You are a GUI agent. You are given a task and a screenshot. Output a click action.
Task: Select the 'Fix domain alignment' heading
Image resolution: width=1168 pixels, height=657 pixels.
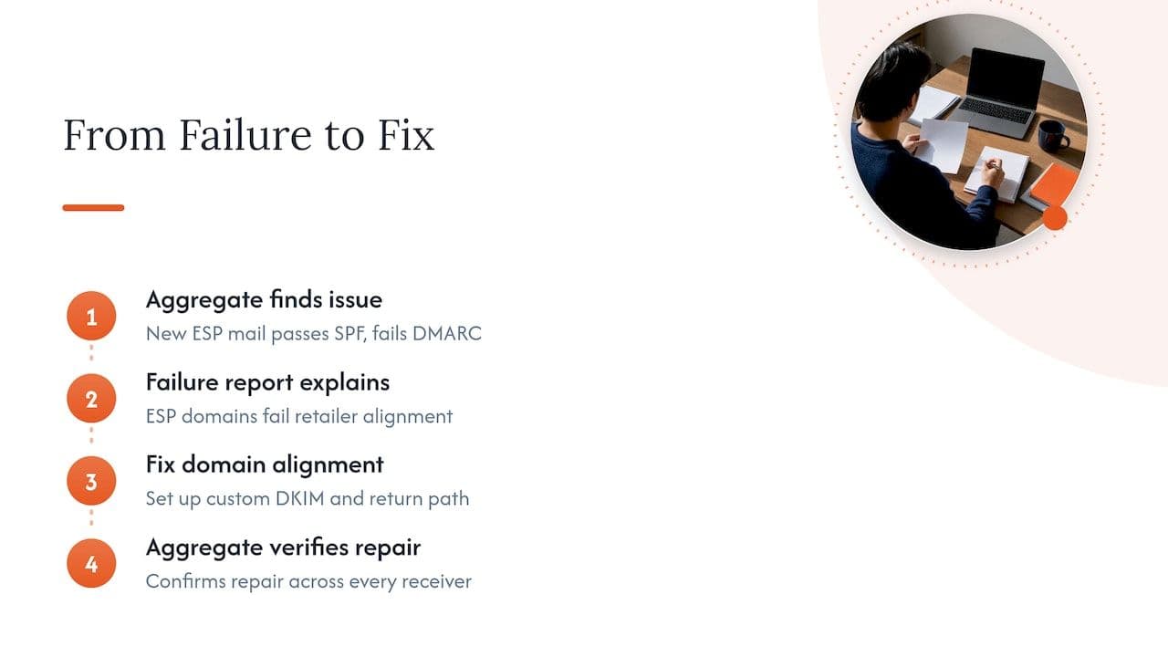[265, 464]
